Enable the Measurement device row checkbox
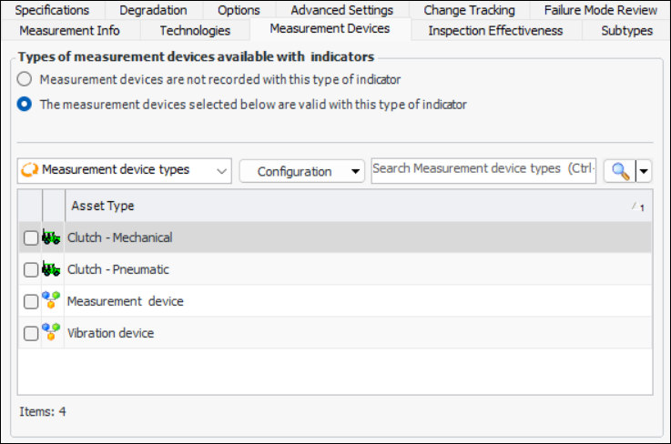The image size is (671, 444). [x=31, y=302]
